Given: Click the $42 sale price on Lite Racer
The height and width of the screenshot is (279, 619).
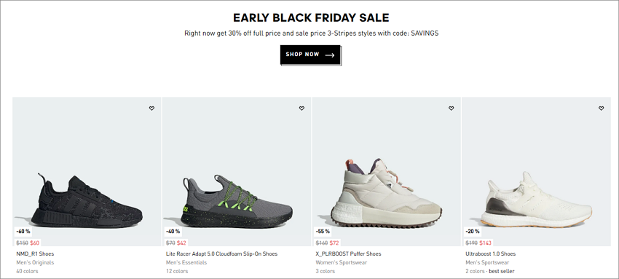Looking at the screenshot, I should [x=181, y=243].
